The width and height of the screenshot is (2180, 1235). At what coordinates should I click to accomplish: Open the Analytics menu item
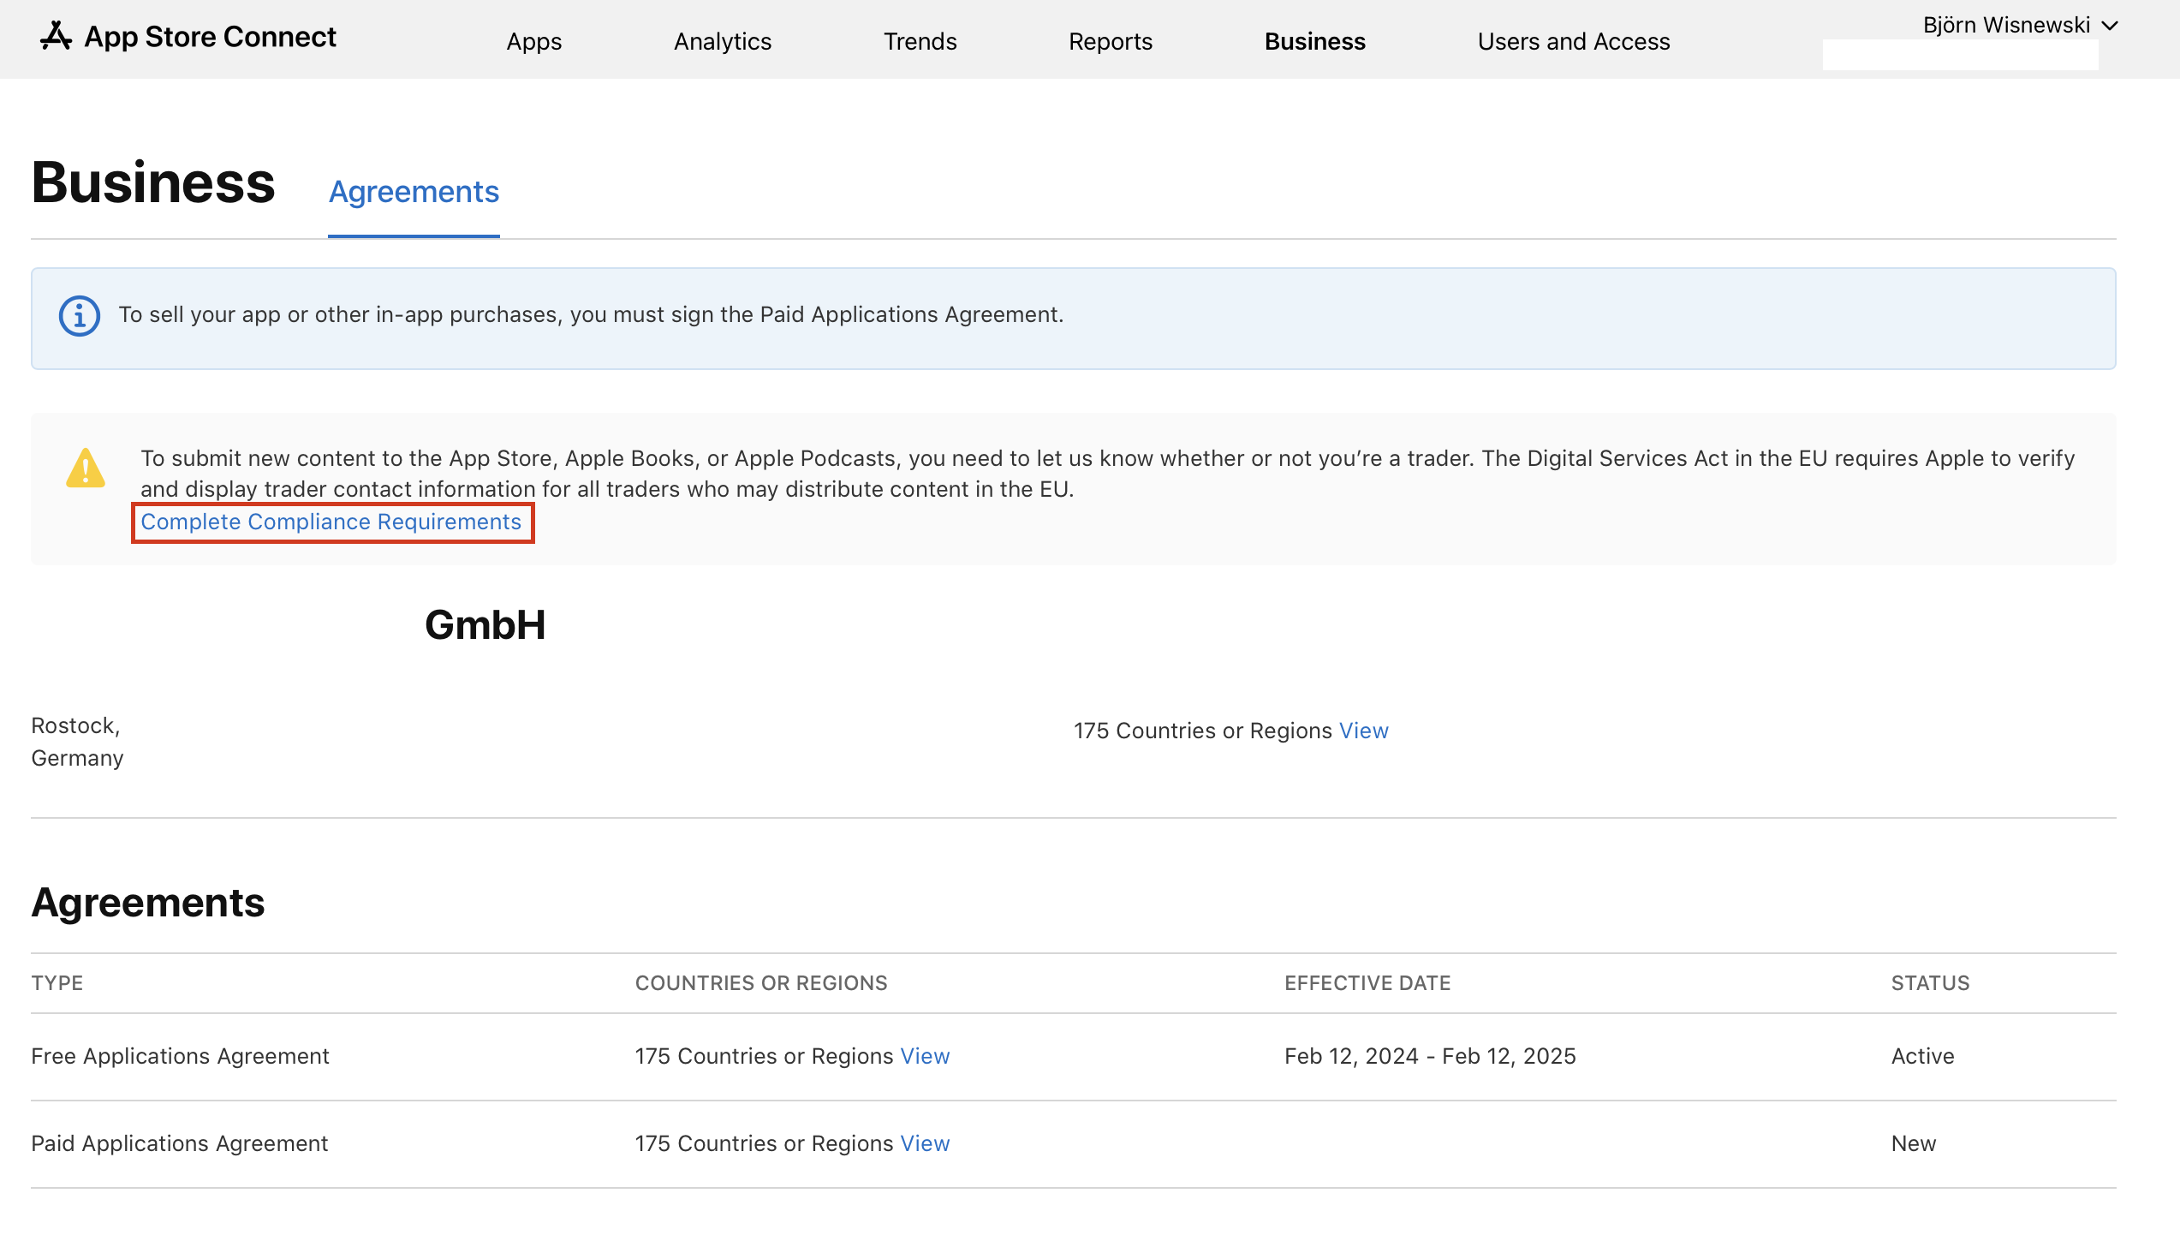coord(722,41)
